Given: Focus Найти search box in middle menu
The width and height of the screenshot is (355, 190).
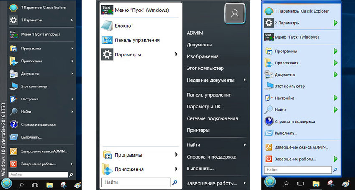Looking at the screenshot, I should [x=136, y=182].
